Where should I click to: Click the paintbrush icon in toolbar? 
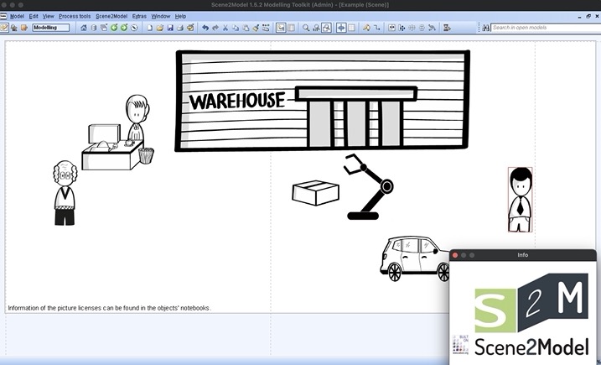tap(256, 28)
